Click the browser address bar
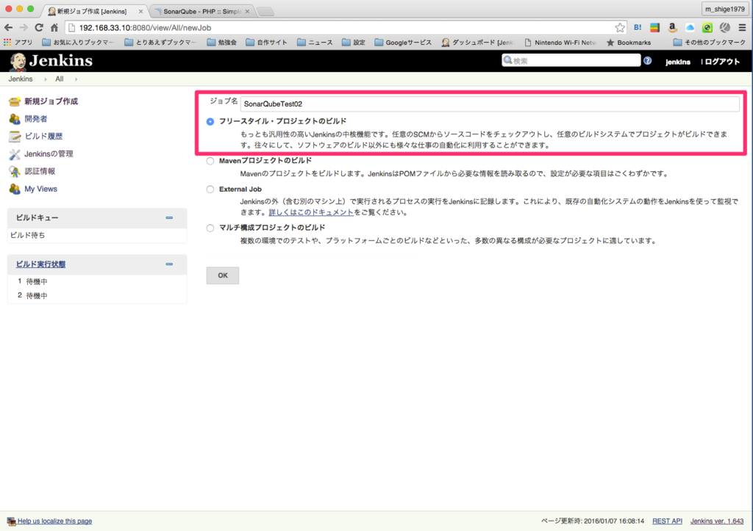This screenshot has width=753, height=531. click(x=346, y=28)
